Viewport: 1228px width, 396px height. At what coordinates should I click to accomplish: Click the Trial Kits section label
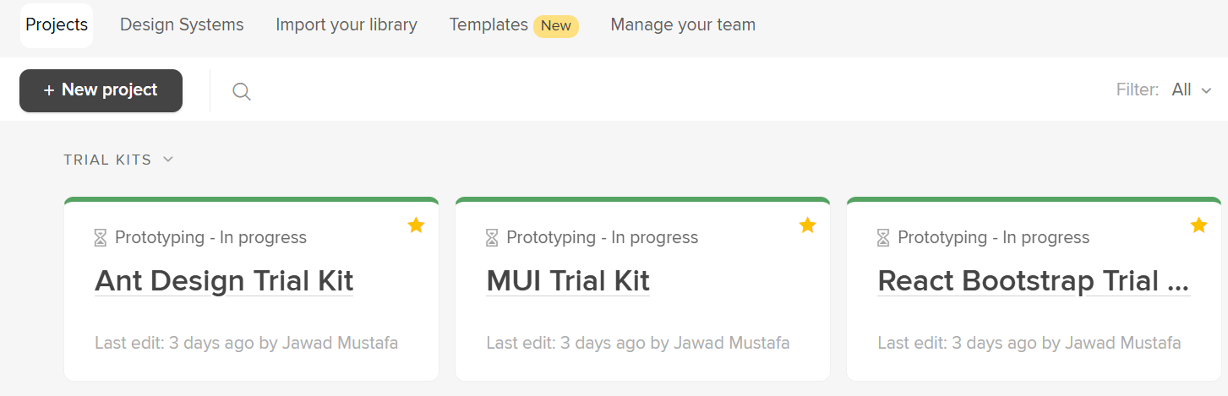tap(107, 160)
